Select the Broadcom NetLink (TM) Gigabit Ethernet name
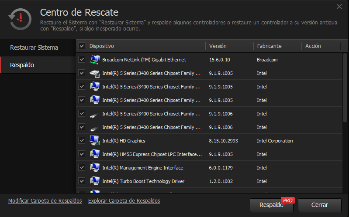Image resolution: width=349 pixels, height=217 pixels. click(144, 60)
